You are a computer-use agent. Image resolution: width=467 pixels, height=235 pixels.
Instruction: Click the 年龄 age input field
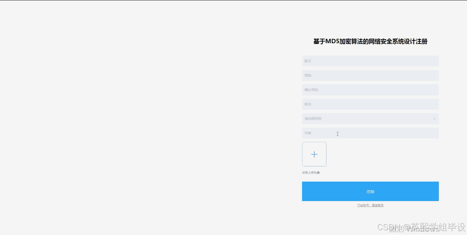pyautogui.click(x=370, y=133)
